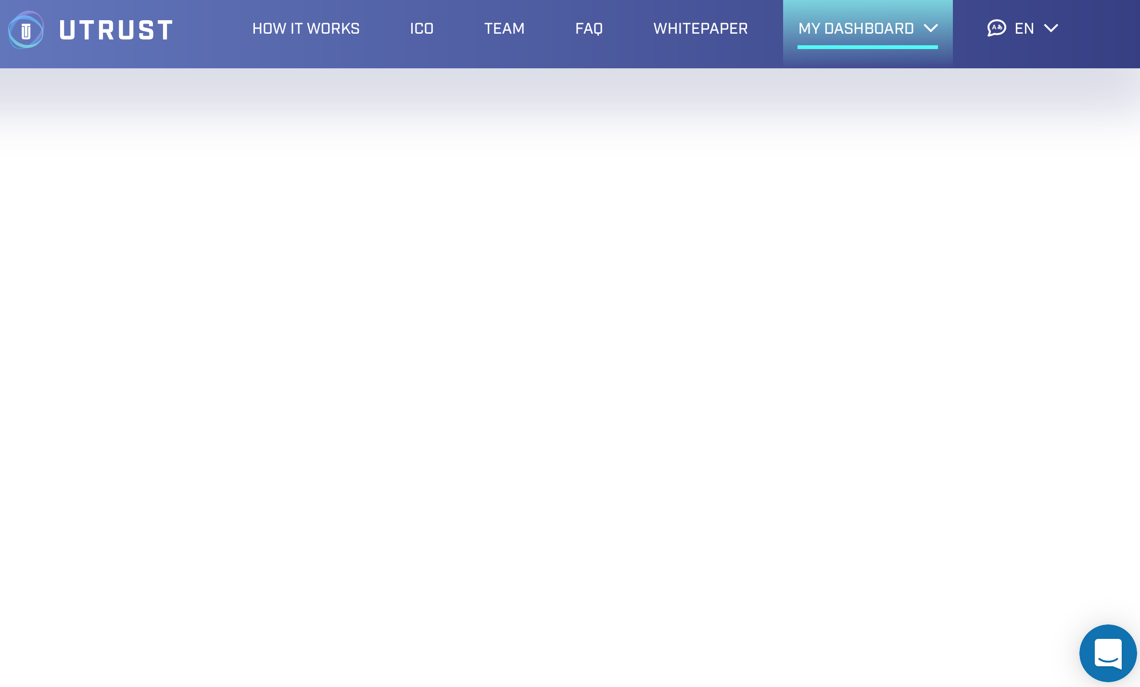Click the header bar's empty right edge

coord(1106,34)
